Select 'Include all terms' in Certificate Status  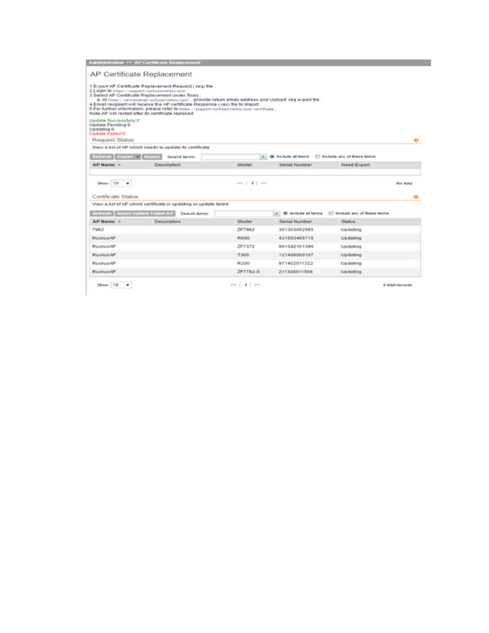click(285, 213)
